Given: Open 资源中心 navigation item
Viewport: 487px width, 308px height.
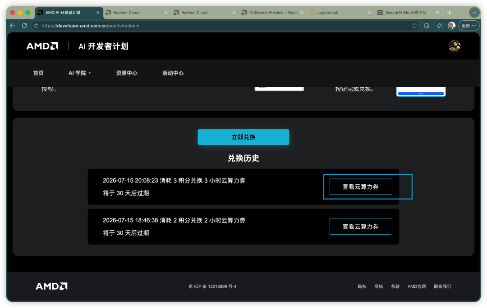Looking at the screenshot, I should [x=127, y=73].
